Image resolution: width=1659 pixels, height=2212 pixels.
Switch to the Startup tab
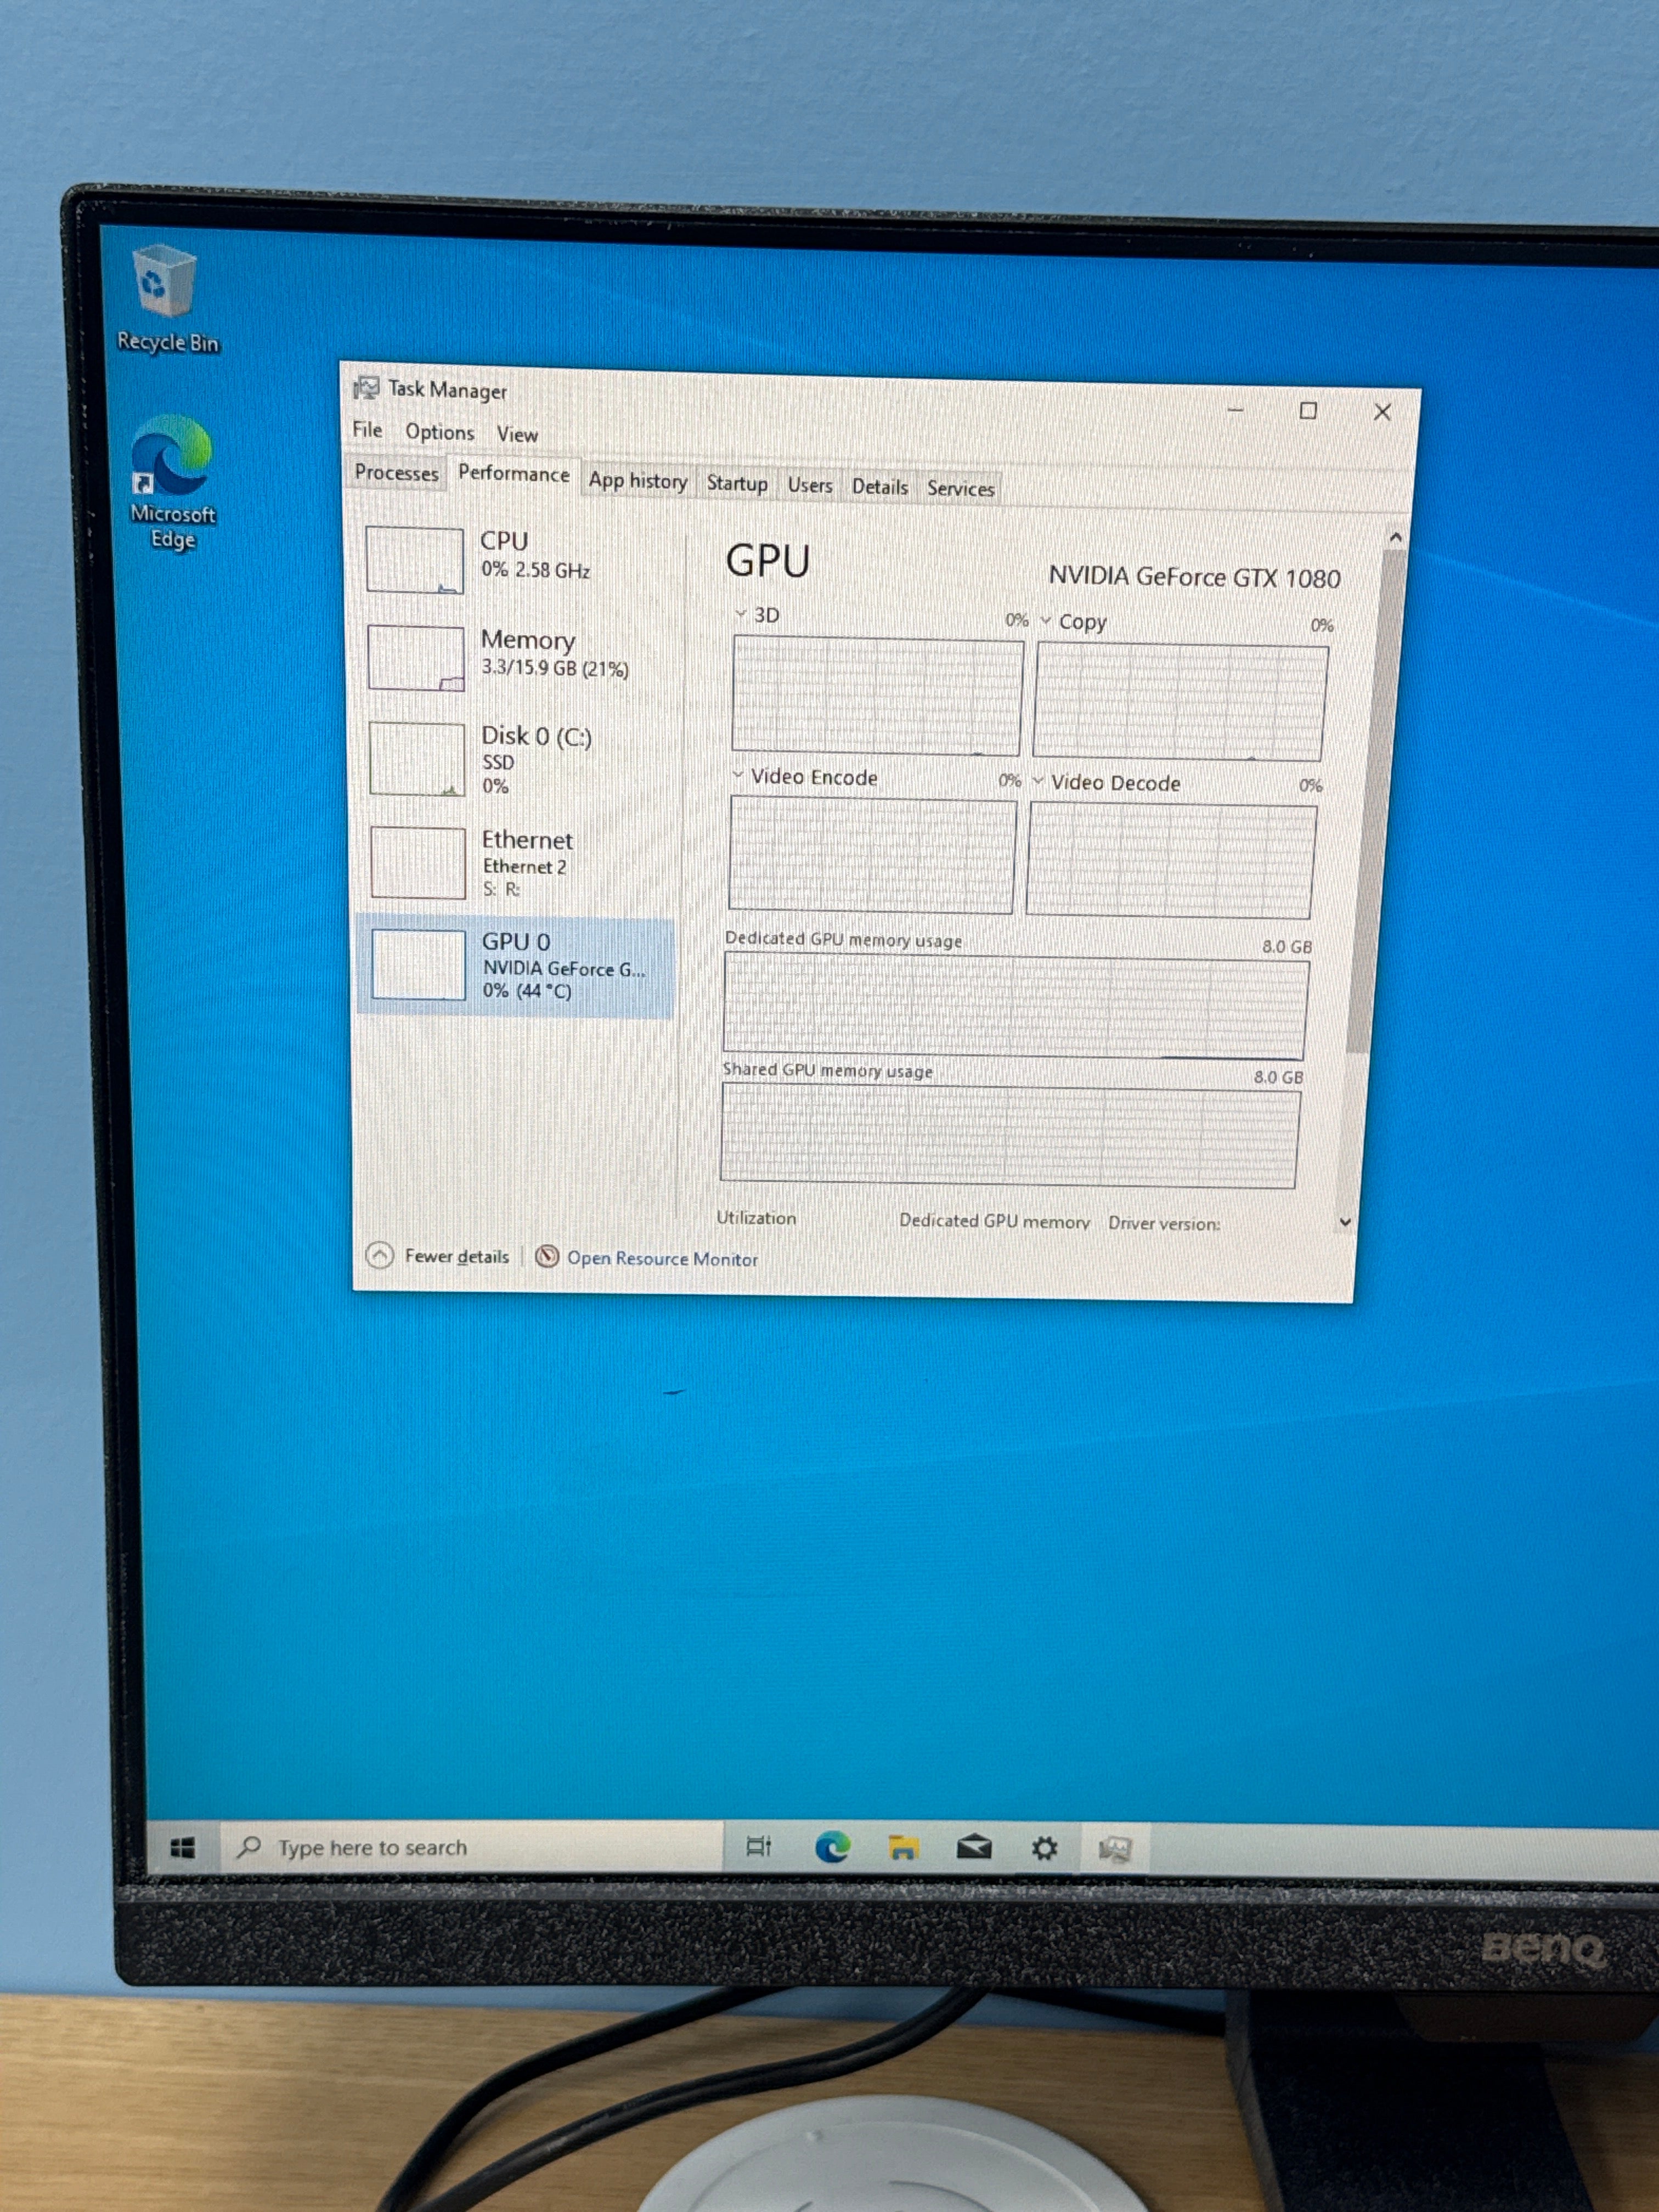click(737, 483)
